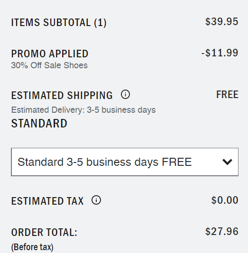248x253 pixels.
Task: Click the FREE shipping cost value
Action: point(227,95)
